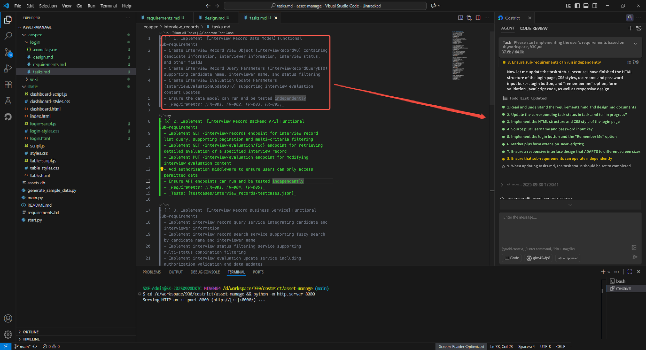Toggle the bottom panel layout button
Viewport: 646px width, 350px height.
click(x=586, y=6)
